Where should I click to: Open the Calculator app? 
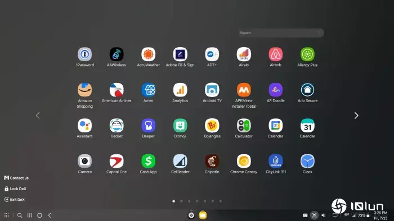click(244, 126)
